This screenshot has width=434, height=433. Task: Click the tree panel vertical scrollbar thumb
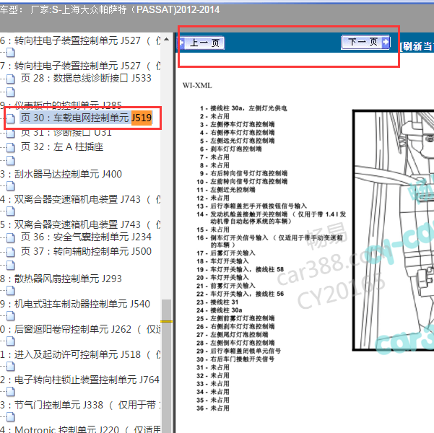pyautogui.click(x=166, y=366)
